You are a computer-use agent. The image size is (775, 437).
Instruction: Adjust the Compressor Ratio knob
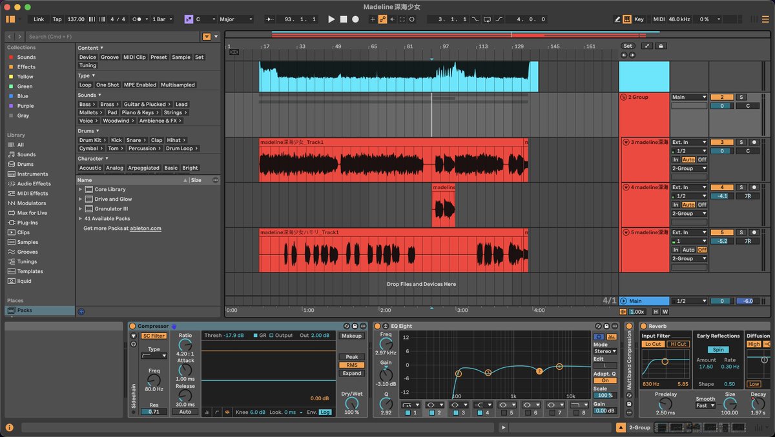185,345
